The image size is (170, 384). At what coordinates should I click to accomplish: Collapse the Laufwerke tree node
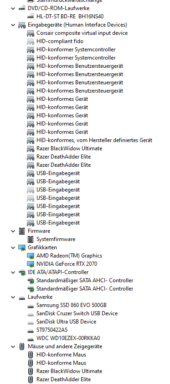[x=13, y=297]
